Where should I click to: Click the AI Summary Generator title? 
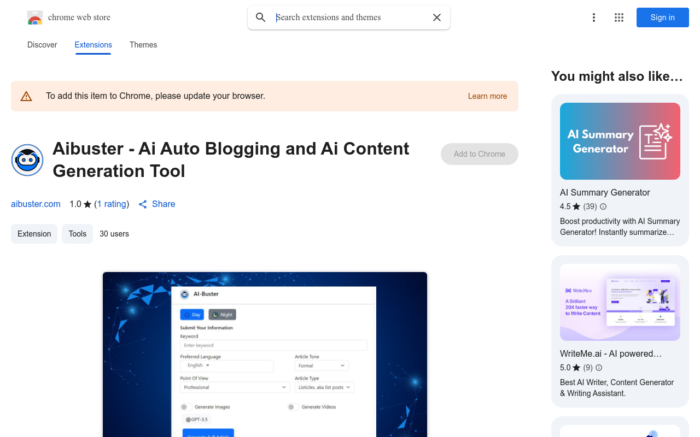click(605, 192)
